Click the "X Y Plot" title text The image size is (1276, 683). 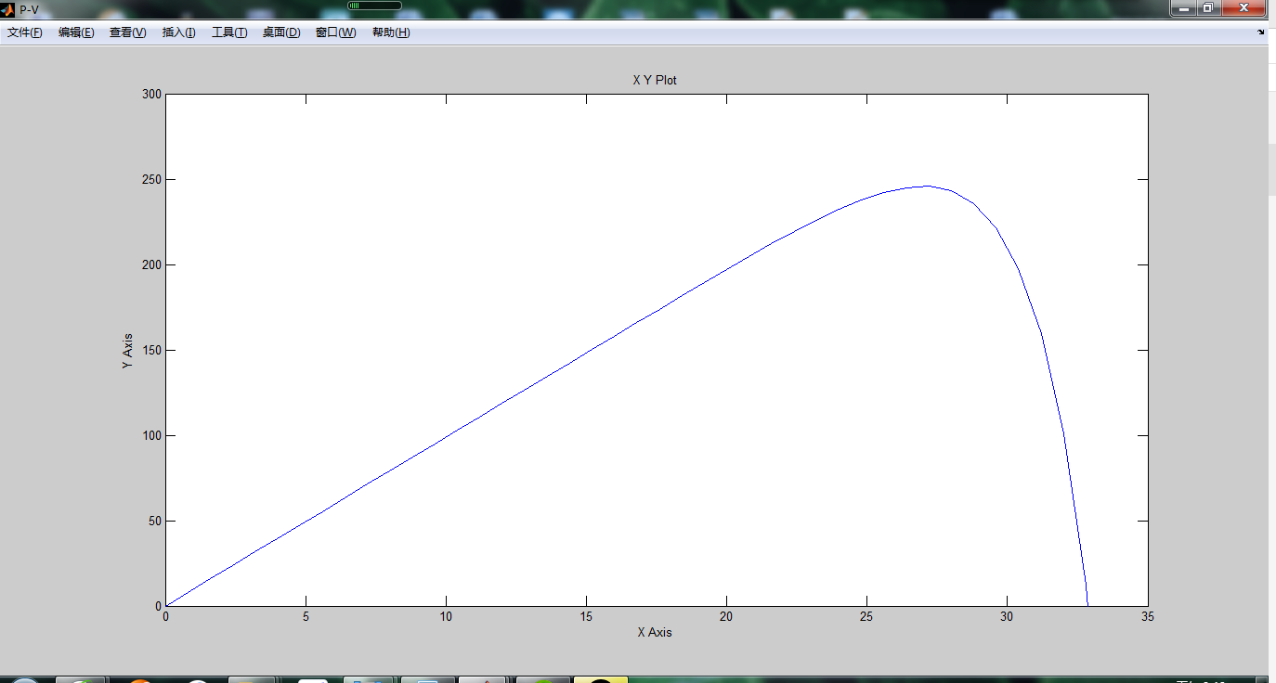click(x=654, y=80)
